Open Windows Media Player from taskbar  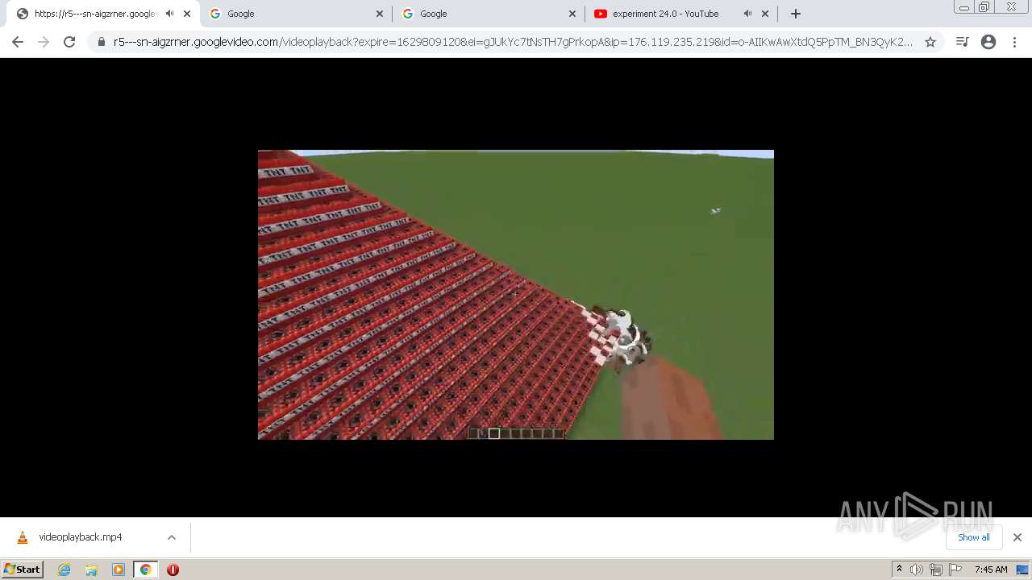[x=119, y=570]
